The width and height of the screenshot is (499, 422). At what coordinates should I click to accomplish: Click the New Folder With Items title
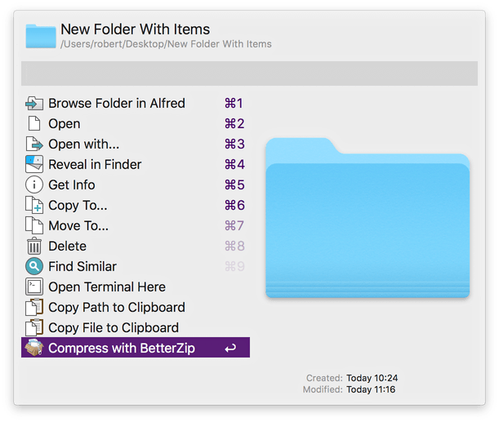tap(135, 29)
